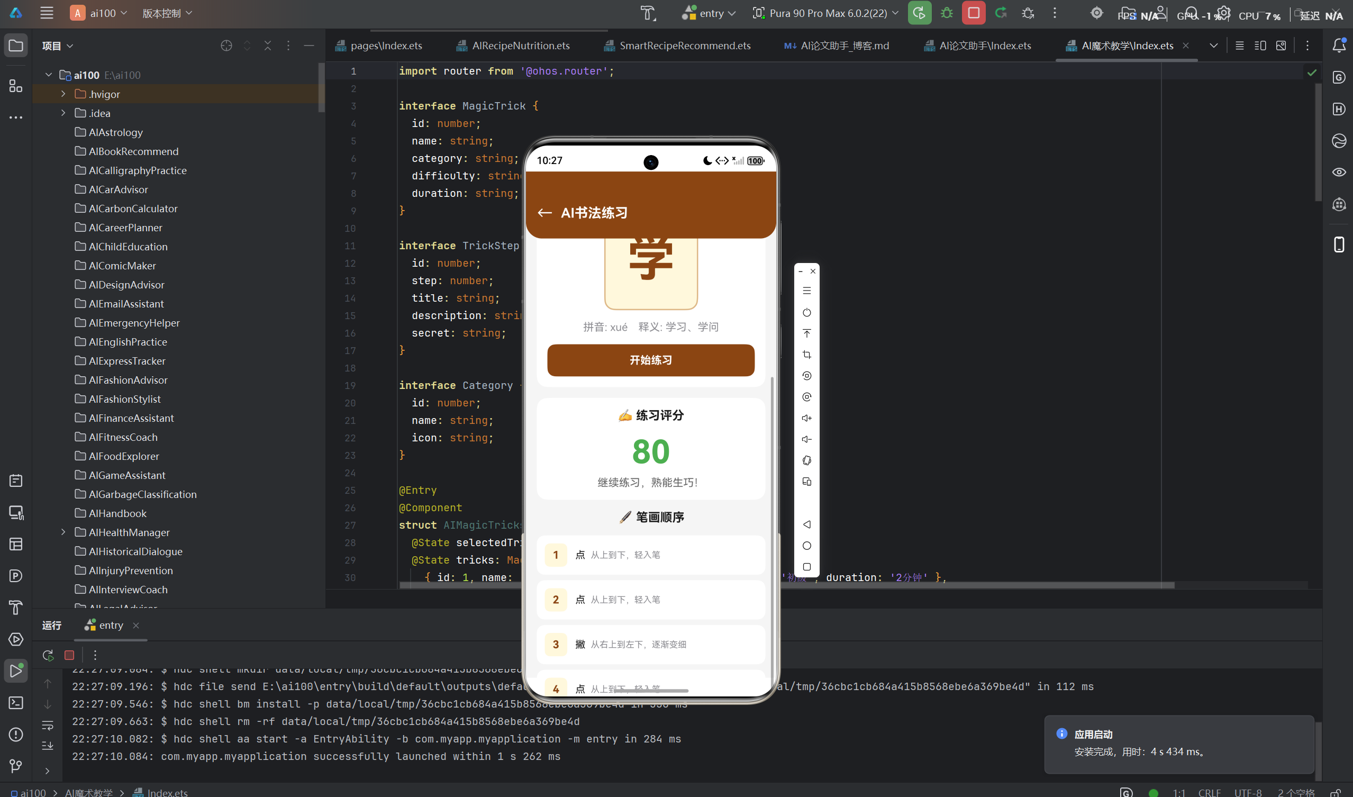This screenshot has height=797, width=1353.
Task: Stop the process in the Run panel
Action: click(69, 655)
